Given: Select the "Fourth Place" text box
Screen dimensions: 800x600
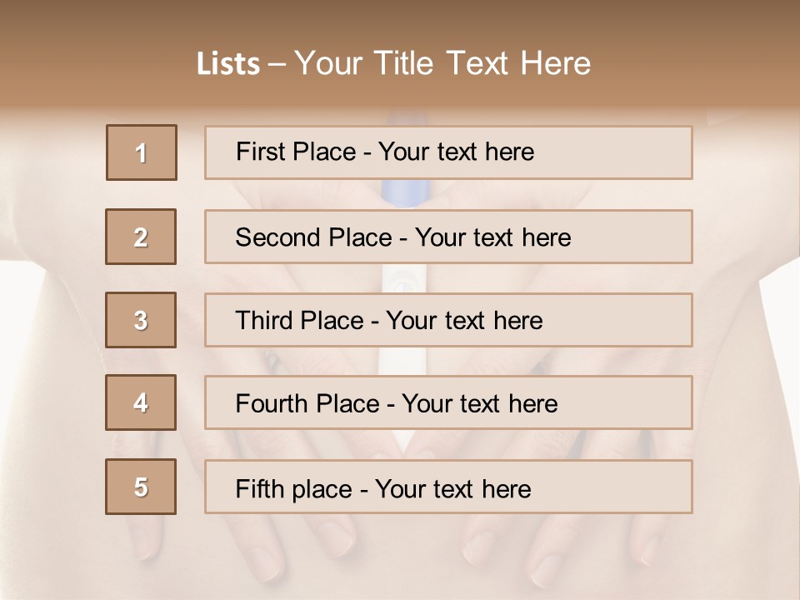Looking at the screenshot, I should [448, 403].
